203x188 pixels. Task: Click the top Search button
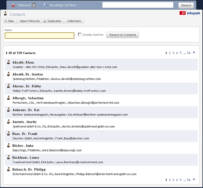[x=186, y=5]
